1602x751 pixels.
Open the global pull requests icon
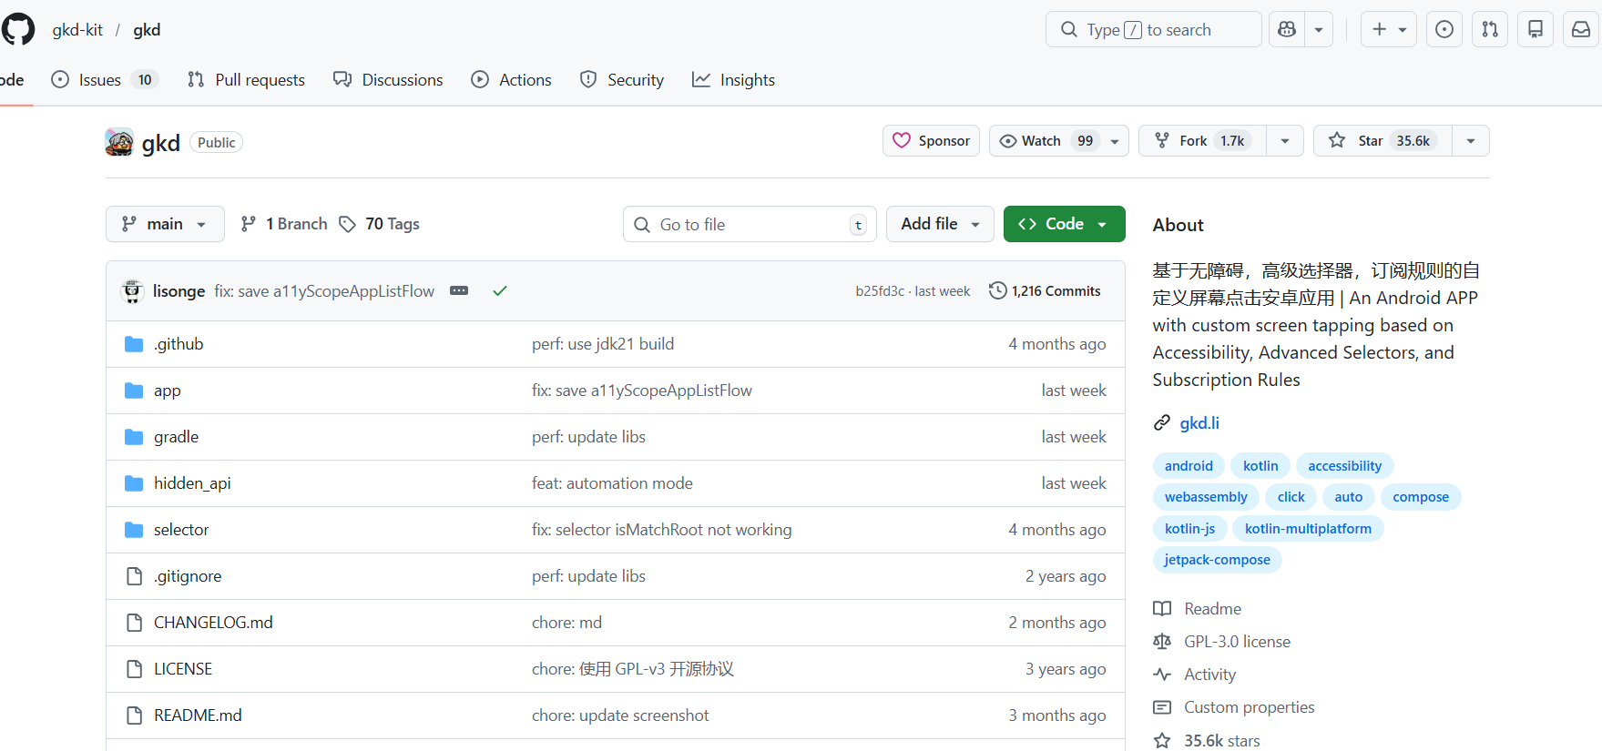coord(1490,29)
